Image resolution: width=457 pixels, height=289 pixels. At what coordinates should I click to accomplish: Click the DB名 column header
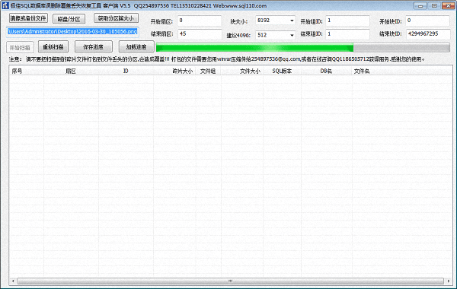[326, 71]
